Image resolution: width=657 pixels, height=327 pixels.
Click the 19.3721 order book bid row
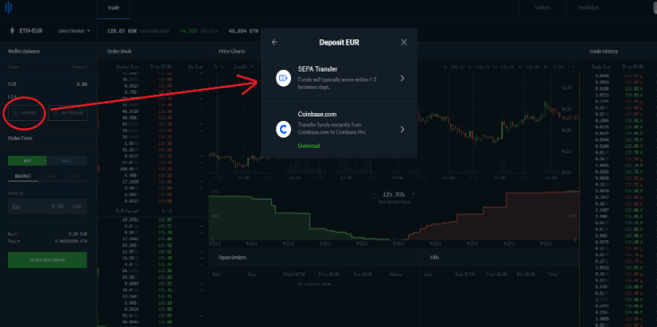tap(153, 219)
